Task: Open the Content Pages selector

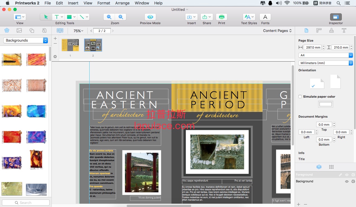Action: 277,31
